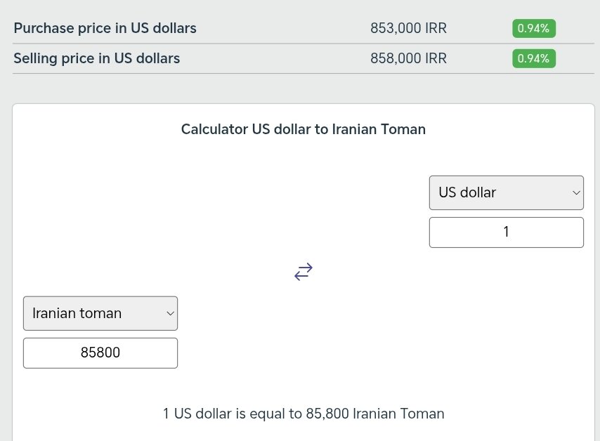Choose Iranian toman in the bottom currency selector
600x441 pixels.
tap(100, 313)
